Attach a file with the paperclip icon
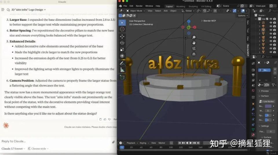This screenshot has height=155, width=278. click(114, 142)
